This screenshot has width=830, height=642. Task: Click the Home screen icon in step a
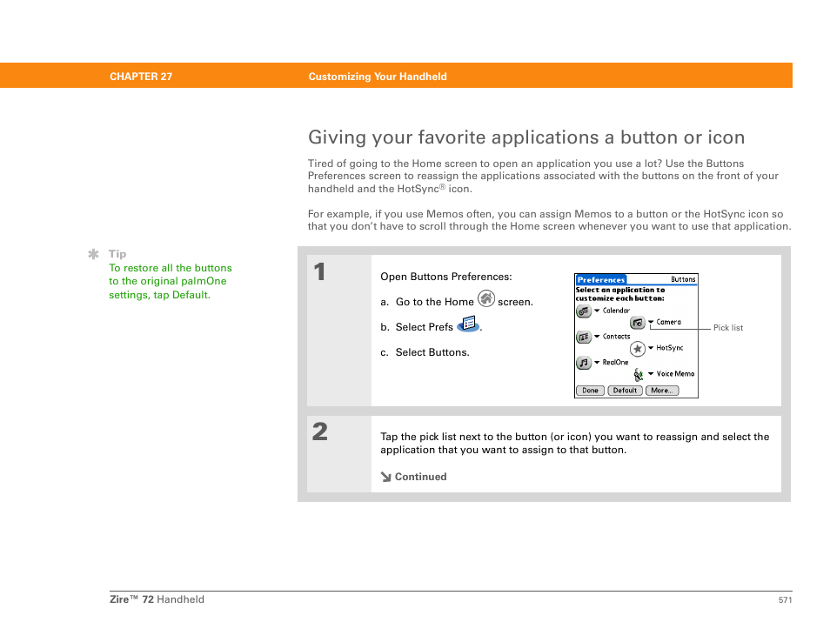[486, 299]
